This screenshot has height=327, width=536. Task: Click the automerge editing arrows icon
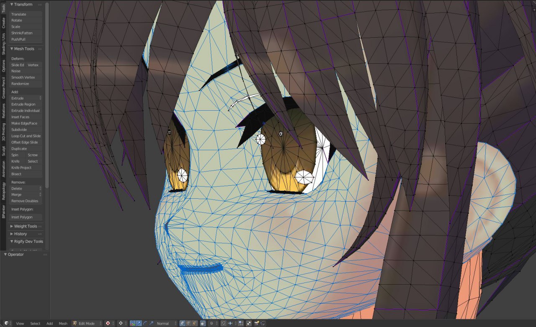[249, 323]
